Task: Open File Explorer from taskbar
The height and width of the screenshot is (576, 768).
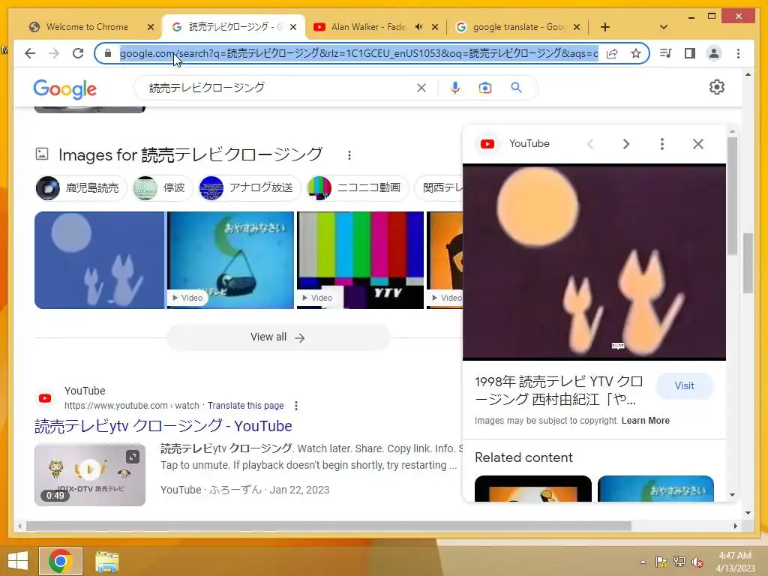Action: (106, 561)
